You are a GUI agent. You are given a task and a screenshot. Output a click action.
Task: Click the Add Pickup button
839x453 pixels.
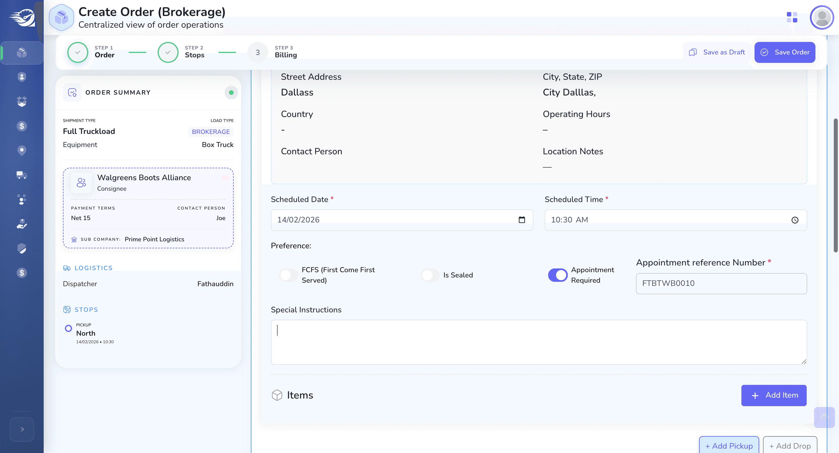click(729, 445)
